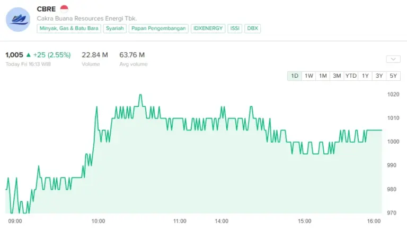Screen dimensions: 407x233
Task: Click the CBRE company ship logo
Action: 18,20
